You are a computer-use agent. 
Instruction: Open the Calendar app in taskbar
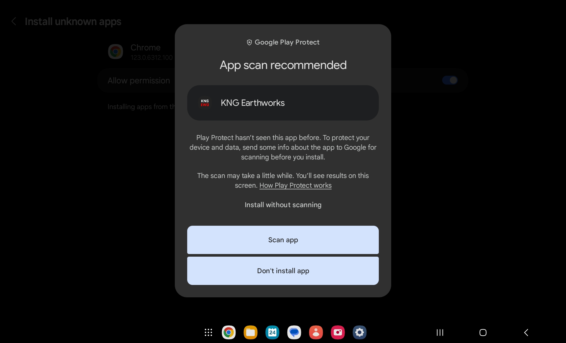[272, 332]
